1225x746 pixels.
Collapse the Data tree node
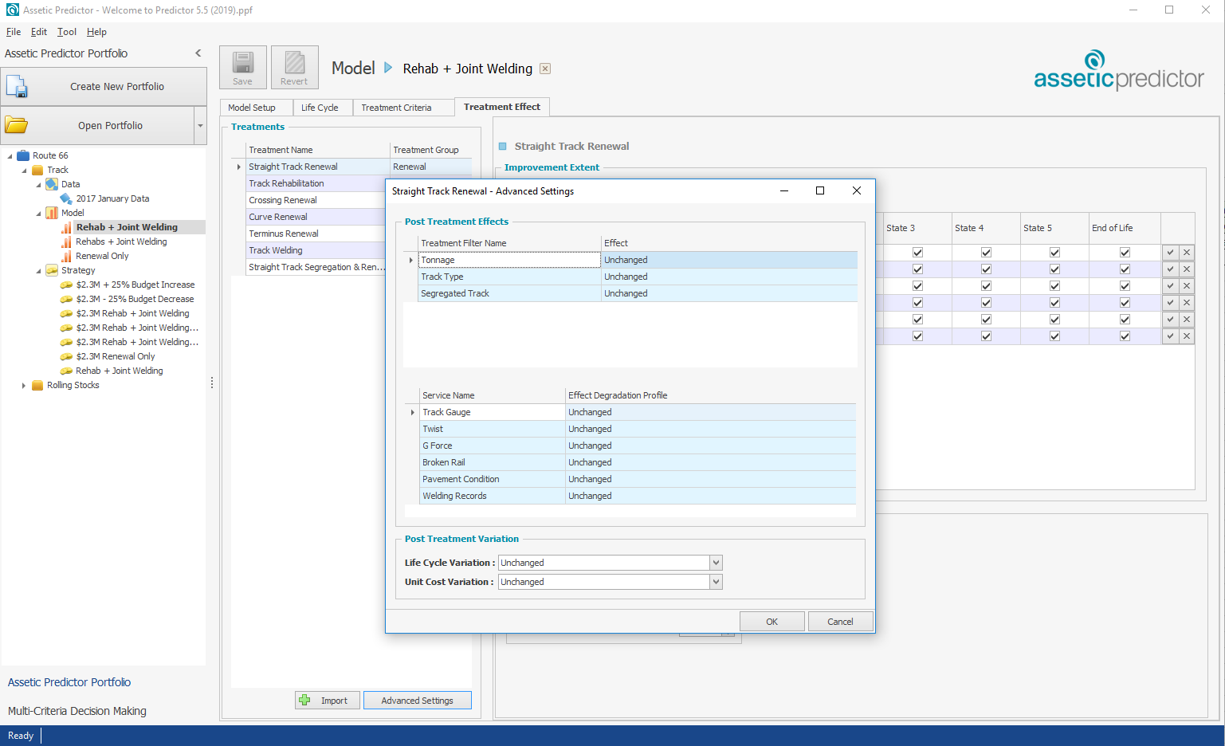38,185
